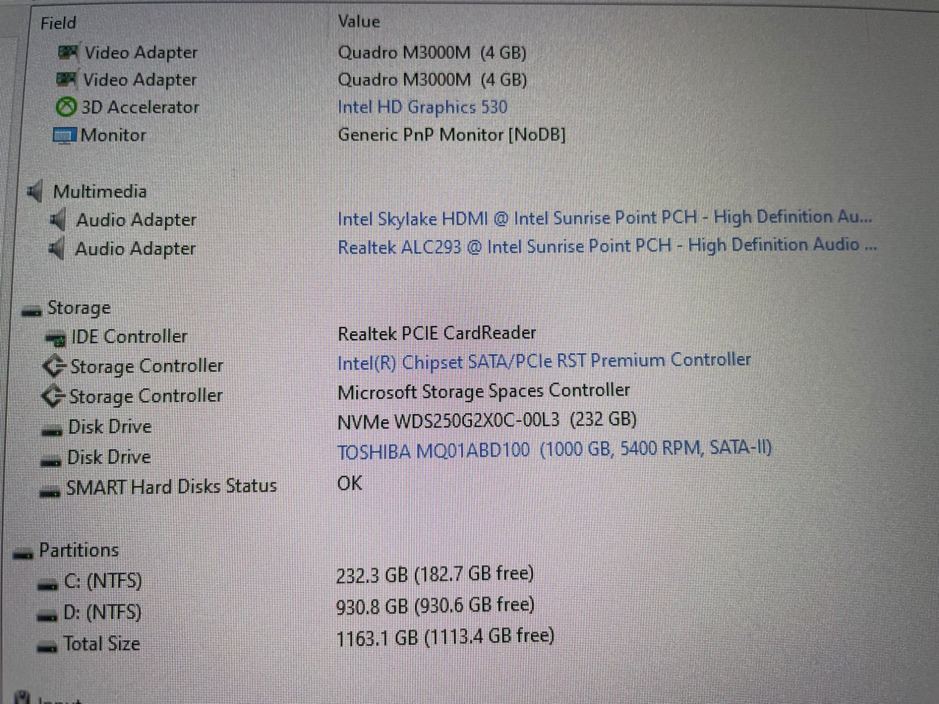Select NVMe WDS250G2X0C-00L3 (232 GB) value
The height and width of the screenshot is (704, 939).
pyautogui.click(x=487, y=421)
